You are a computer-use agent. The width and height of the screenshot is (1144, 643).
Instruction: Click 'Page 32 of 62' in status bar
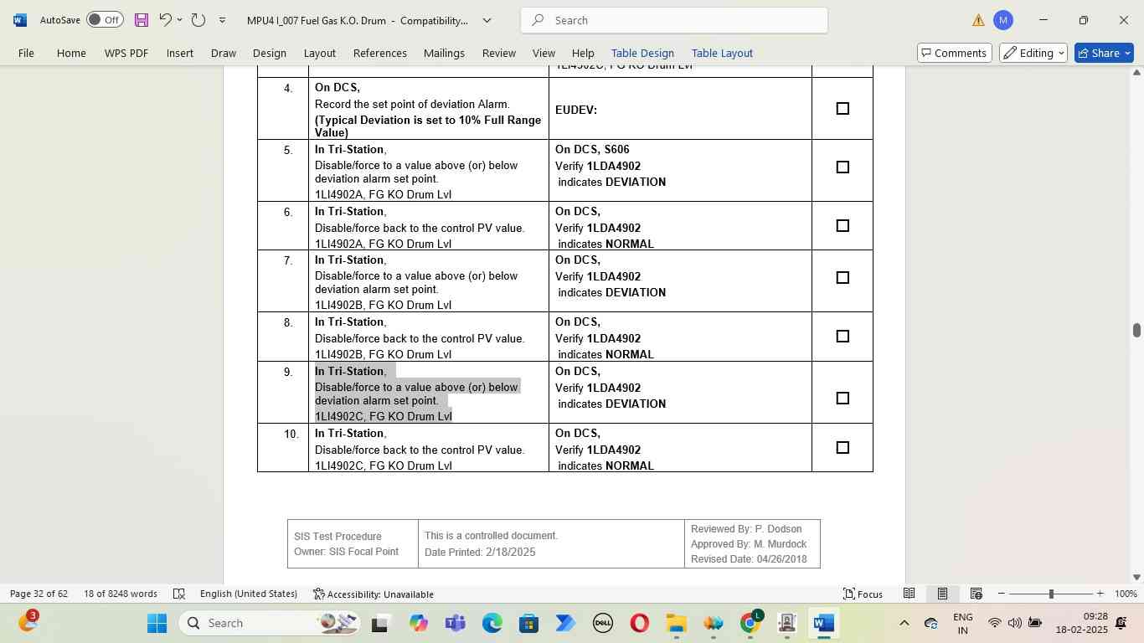(39, 594)
